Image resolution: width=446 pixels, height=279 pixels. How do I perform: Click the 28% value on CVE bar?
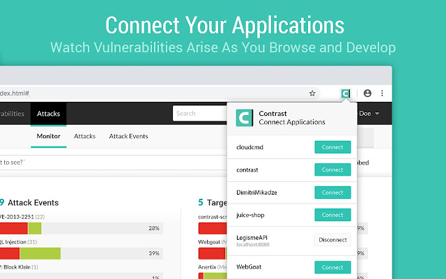[x=154, y=228]
